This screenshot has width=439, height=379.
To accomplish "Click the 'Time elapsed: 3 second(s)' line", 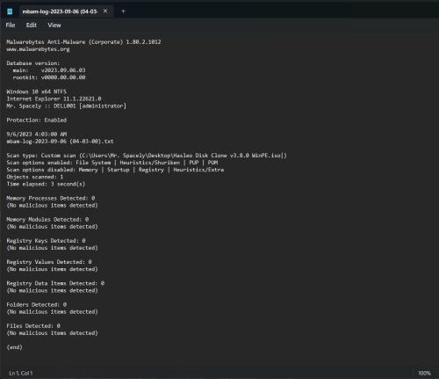I will click(46, 184).
